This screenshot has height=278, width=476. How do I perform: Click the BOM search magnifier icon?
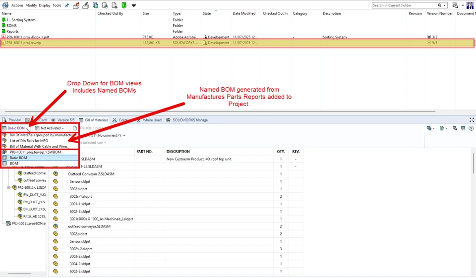tap(455, 128)
